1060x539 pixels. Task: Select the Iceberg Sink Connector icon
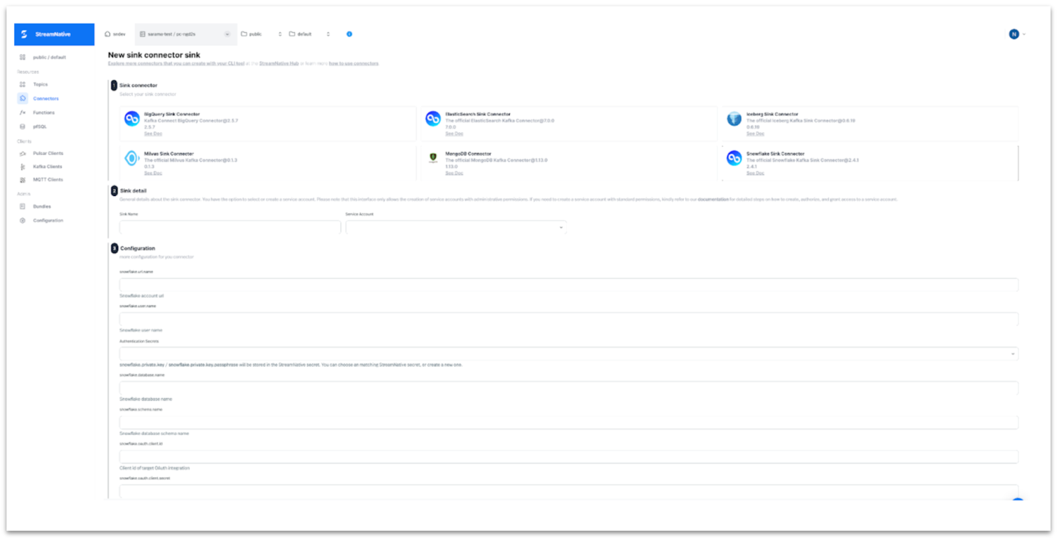coord(734,119)
